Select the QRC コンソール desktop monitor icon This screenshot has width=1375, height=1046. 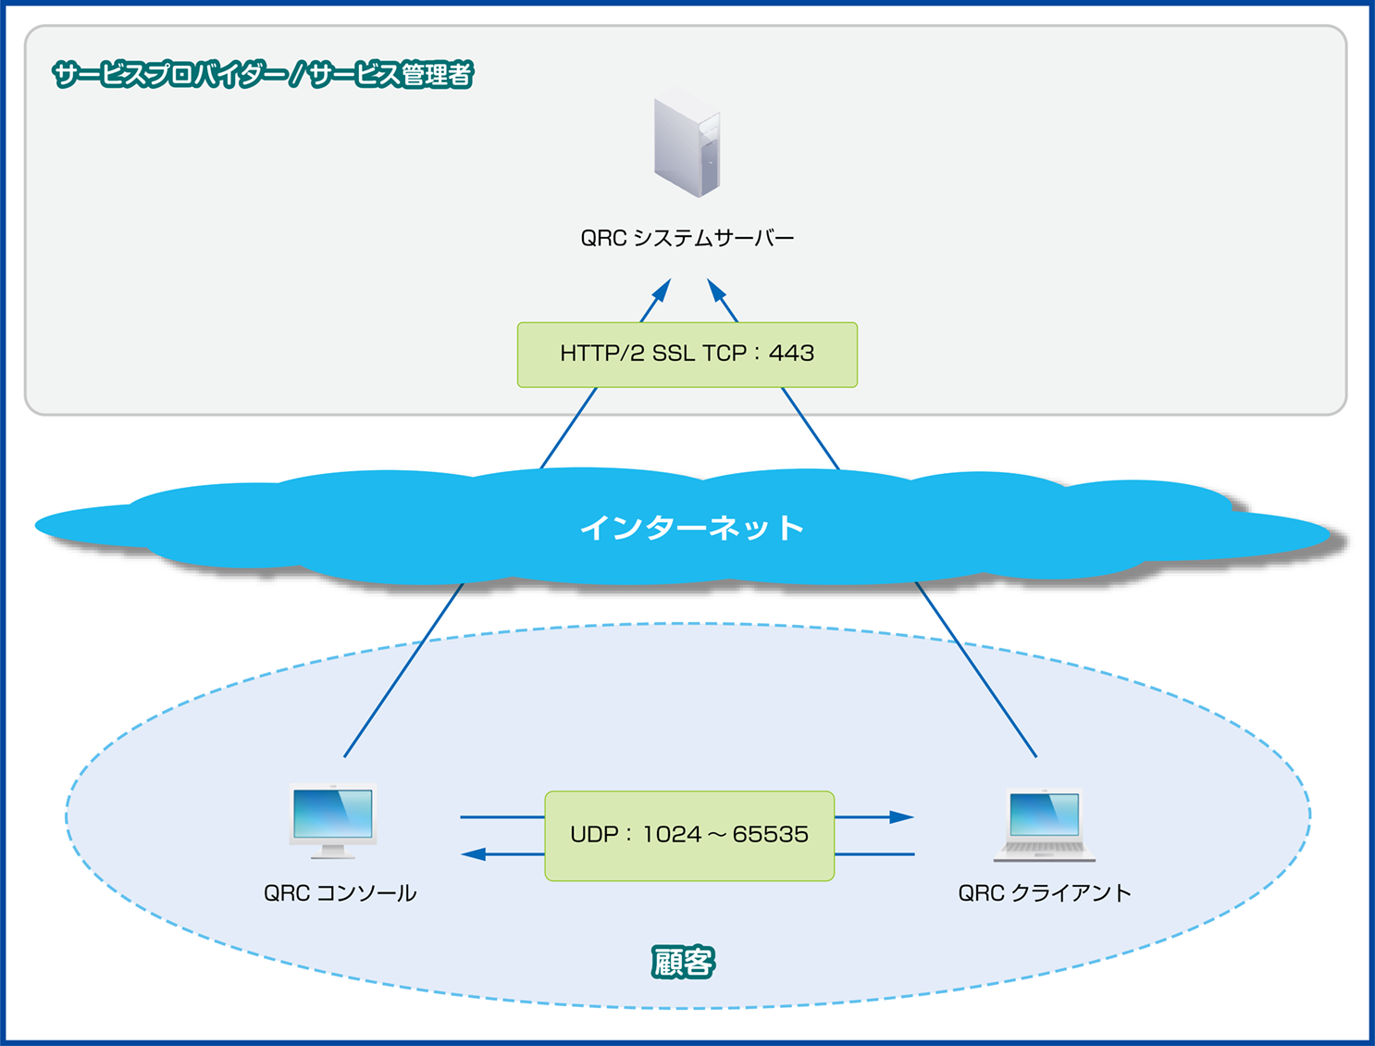point(333,820)
